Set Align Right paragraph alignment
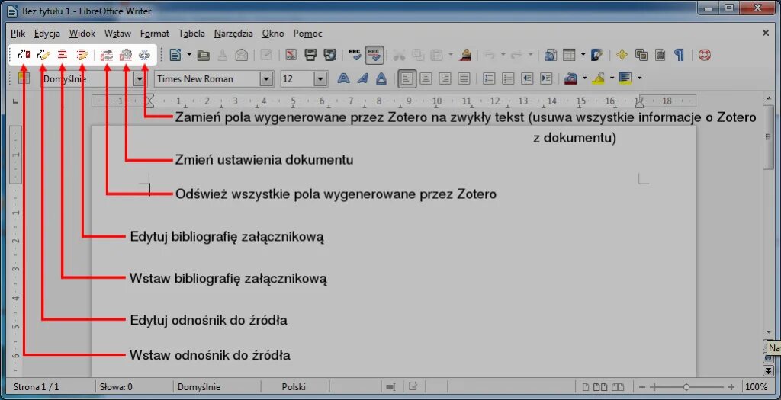Screen dimensions: 781x400 pyautogui.click(x=445, y=78)
